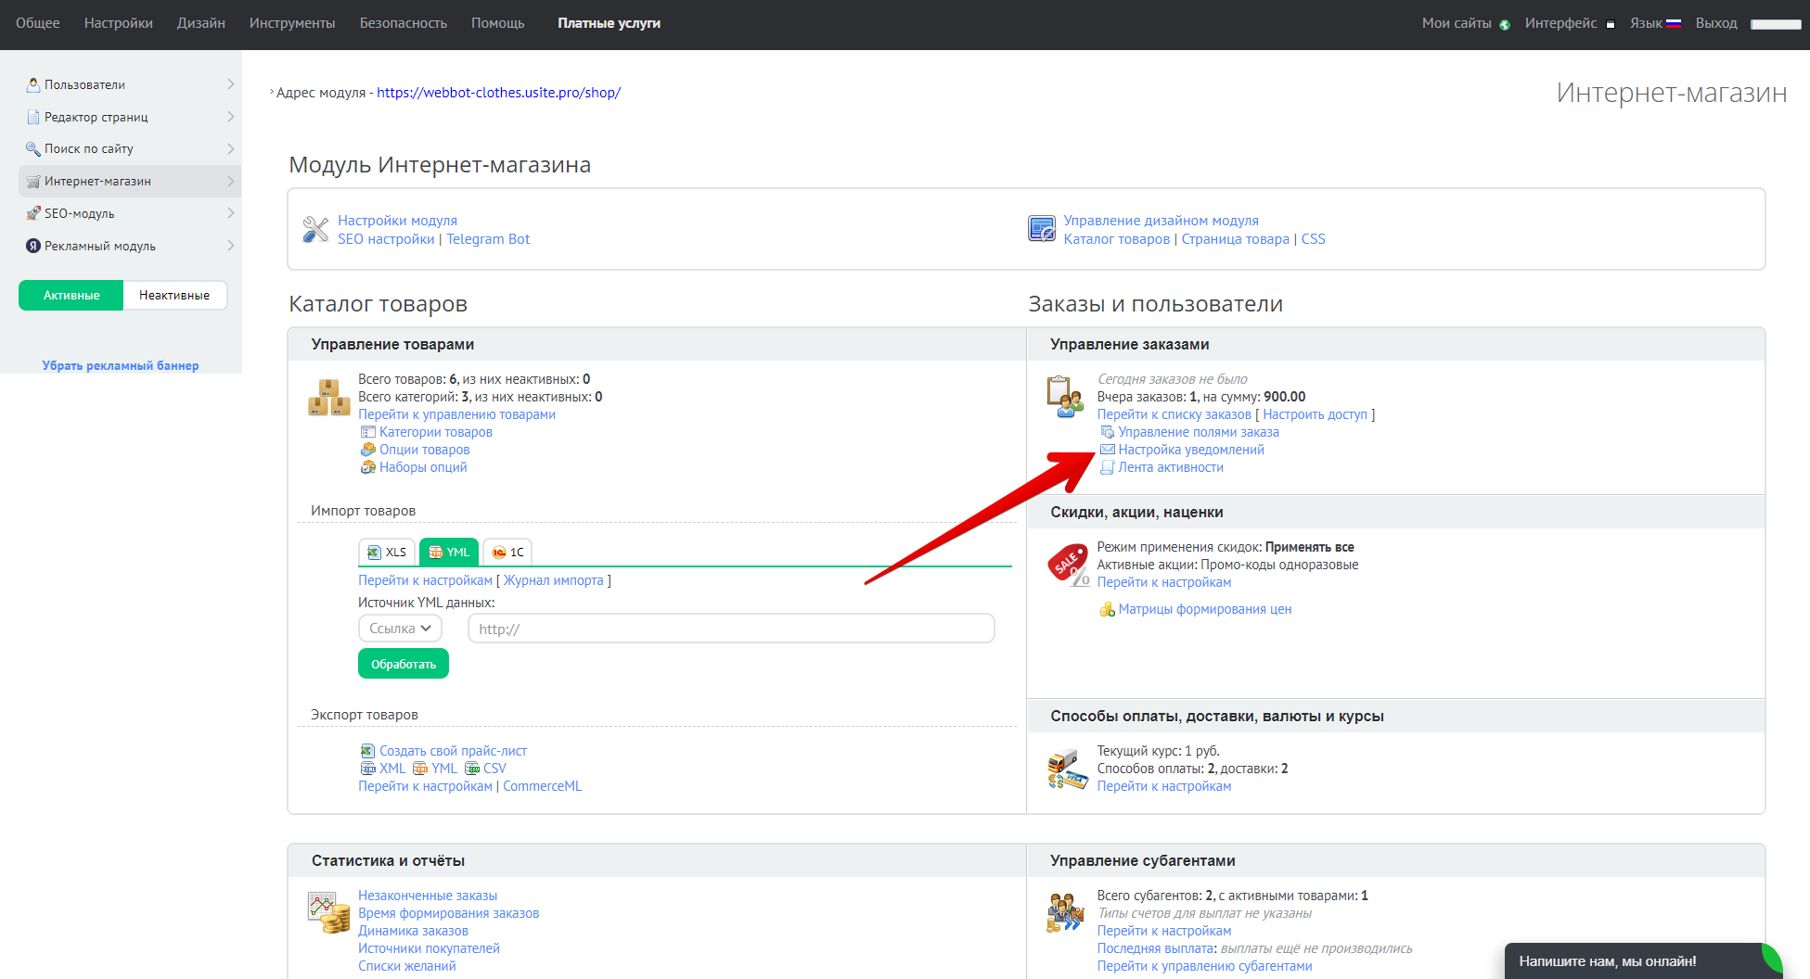This screenshot has width=1810, height=979.
Task: Click the product boxes icon
Action: [x=328, y=398]
